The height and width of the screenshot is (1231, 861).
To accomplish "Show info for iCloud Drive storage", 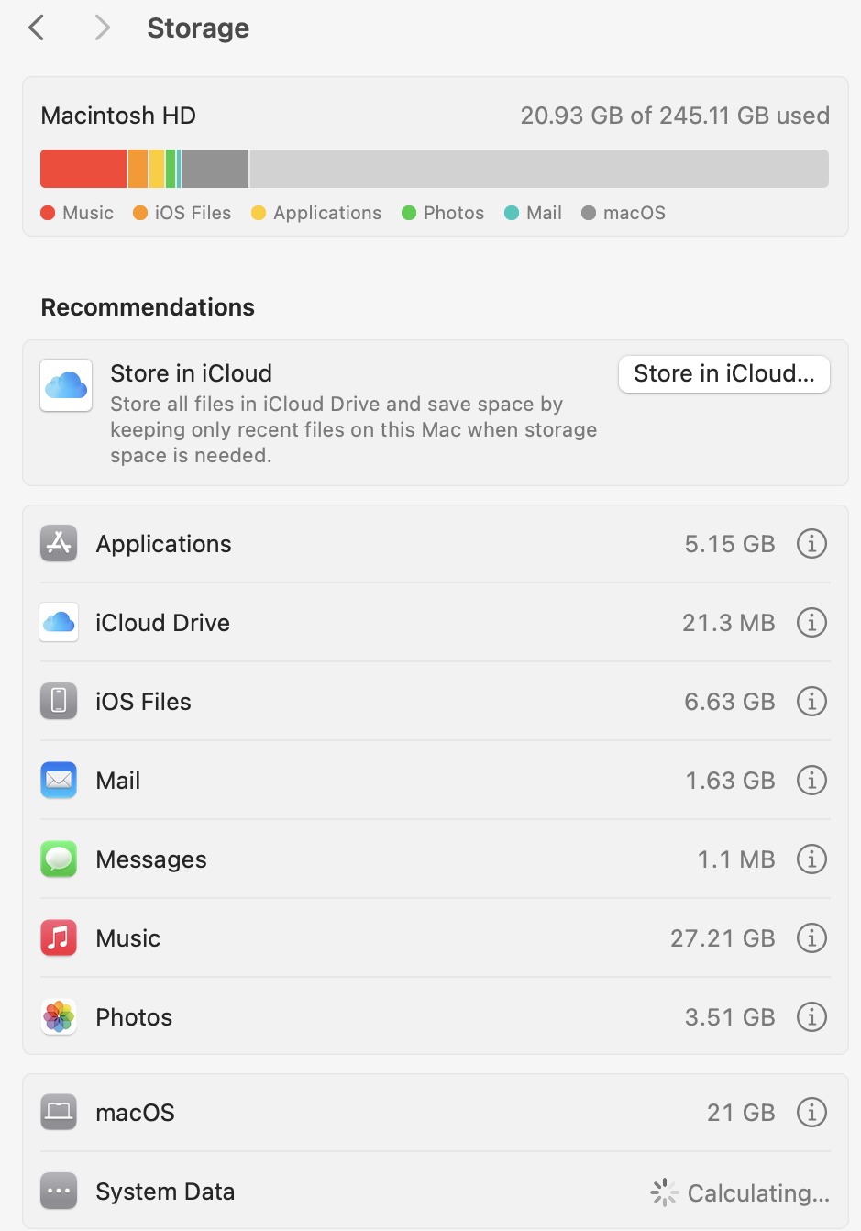I will pos(811,623).
